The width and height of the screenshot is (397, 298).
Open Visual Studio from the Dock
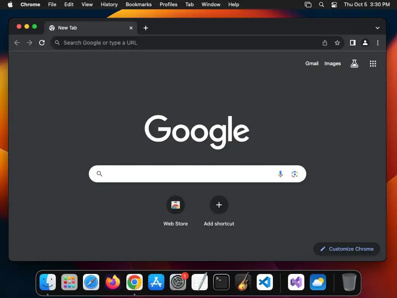(x=296, y=282)
